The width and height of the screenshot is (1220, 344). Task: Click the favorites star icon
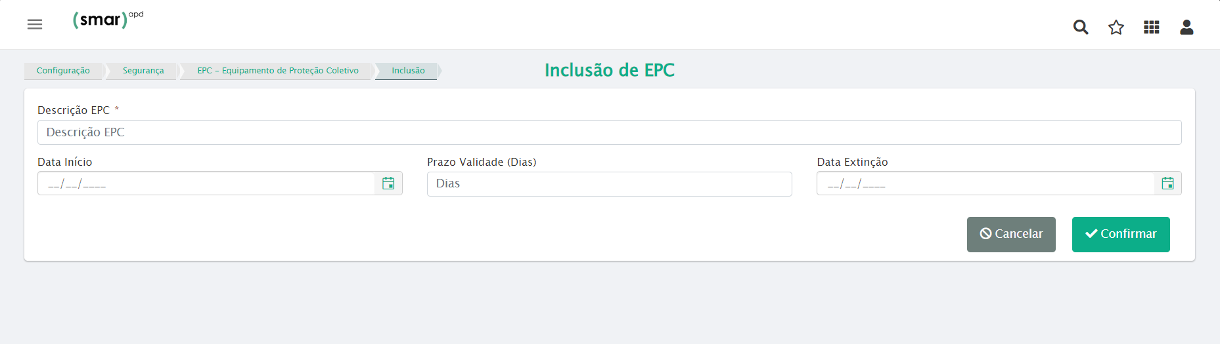[1116, 28]
